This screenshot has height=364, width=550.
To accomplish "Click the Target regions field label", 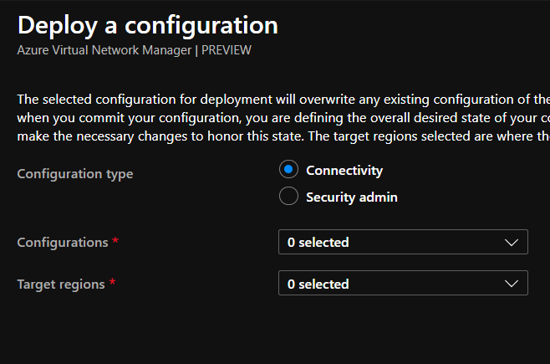I will pyautogui.click(x=61, y=284).
